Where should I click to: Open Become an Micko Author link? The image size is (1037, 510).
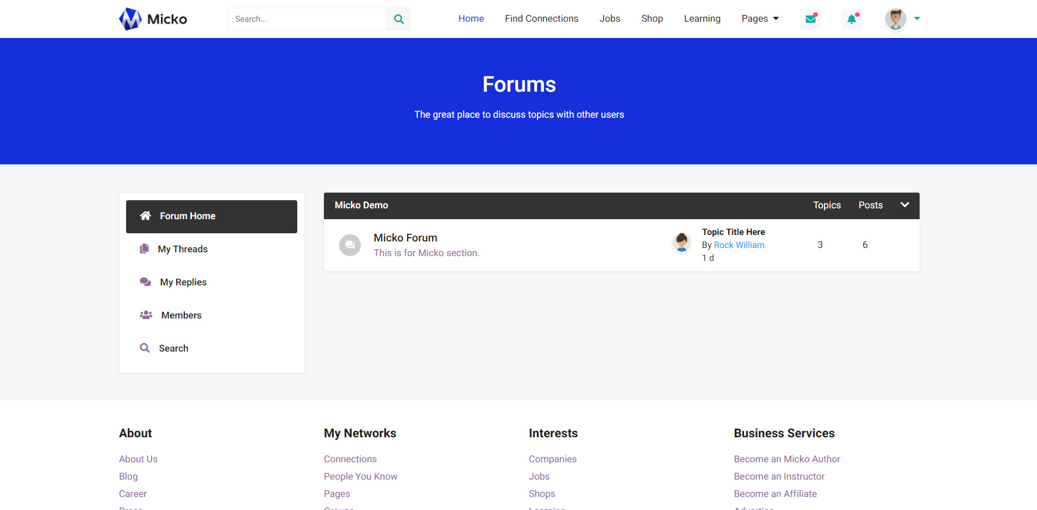[x=786, y=459]
